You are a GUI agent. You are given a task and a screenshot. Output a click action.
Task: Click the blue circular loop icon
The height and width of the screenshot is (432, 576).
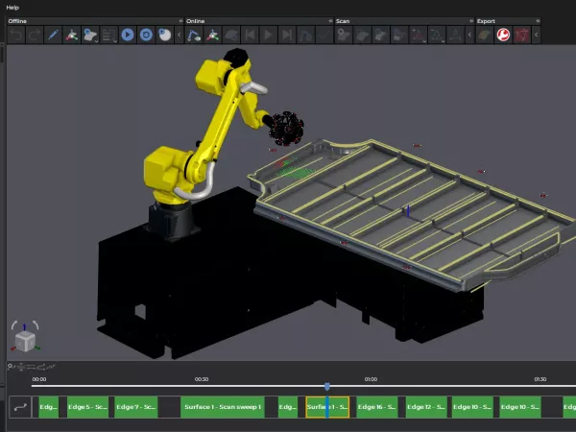146,36
